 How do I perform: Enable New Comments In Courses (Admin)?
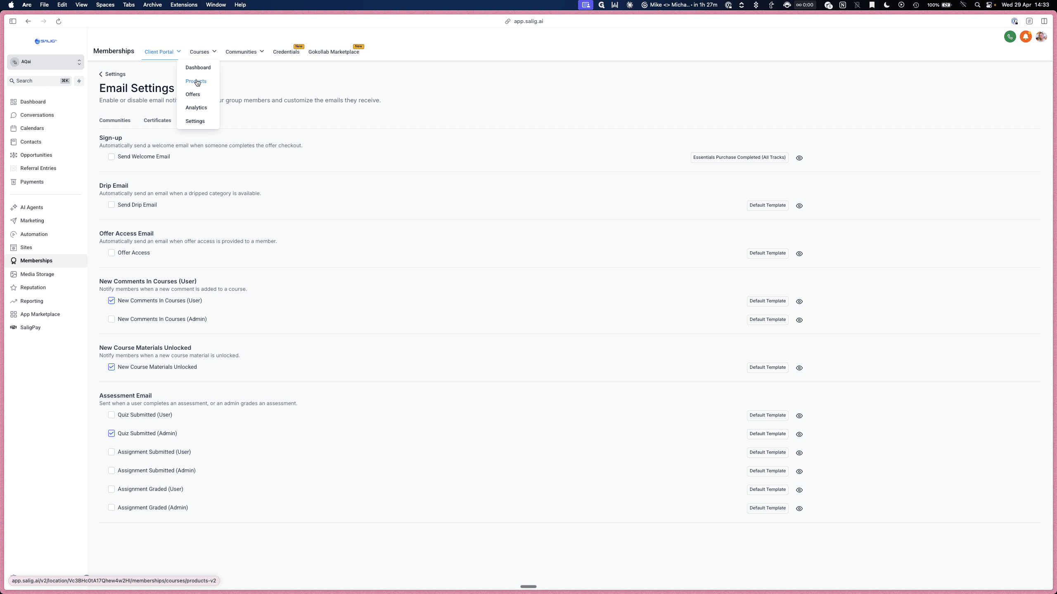point(111,319)
